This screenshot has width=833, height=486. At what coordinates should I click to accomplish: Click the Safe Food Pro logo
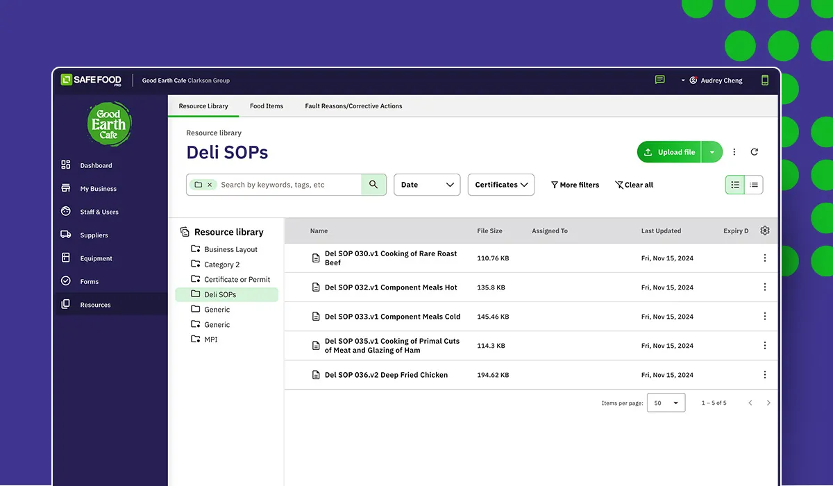point(91,80)
